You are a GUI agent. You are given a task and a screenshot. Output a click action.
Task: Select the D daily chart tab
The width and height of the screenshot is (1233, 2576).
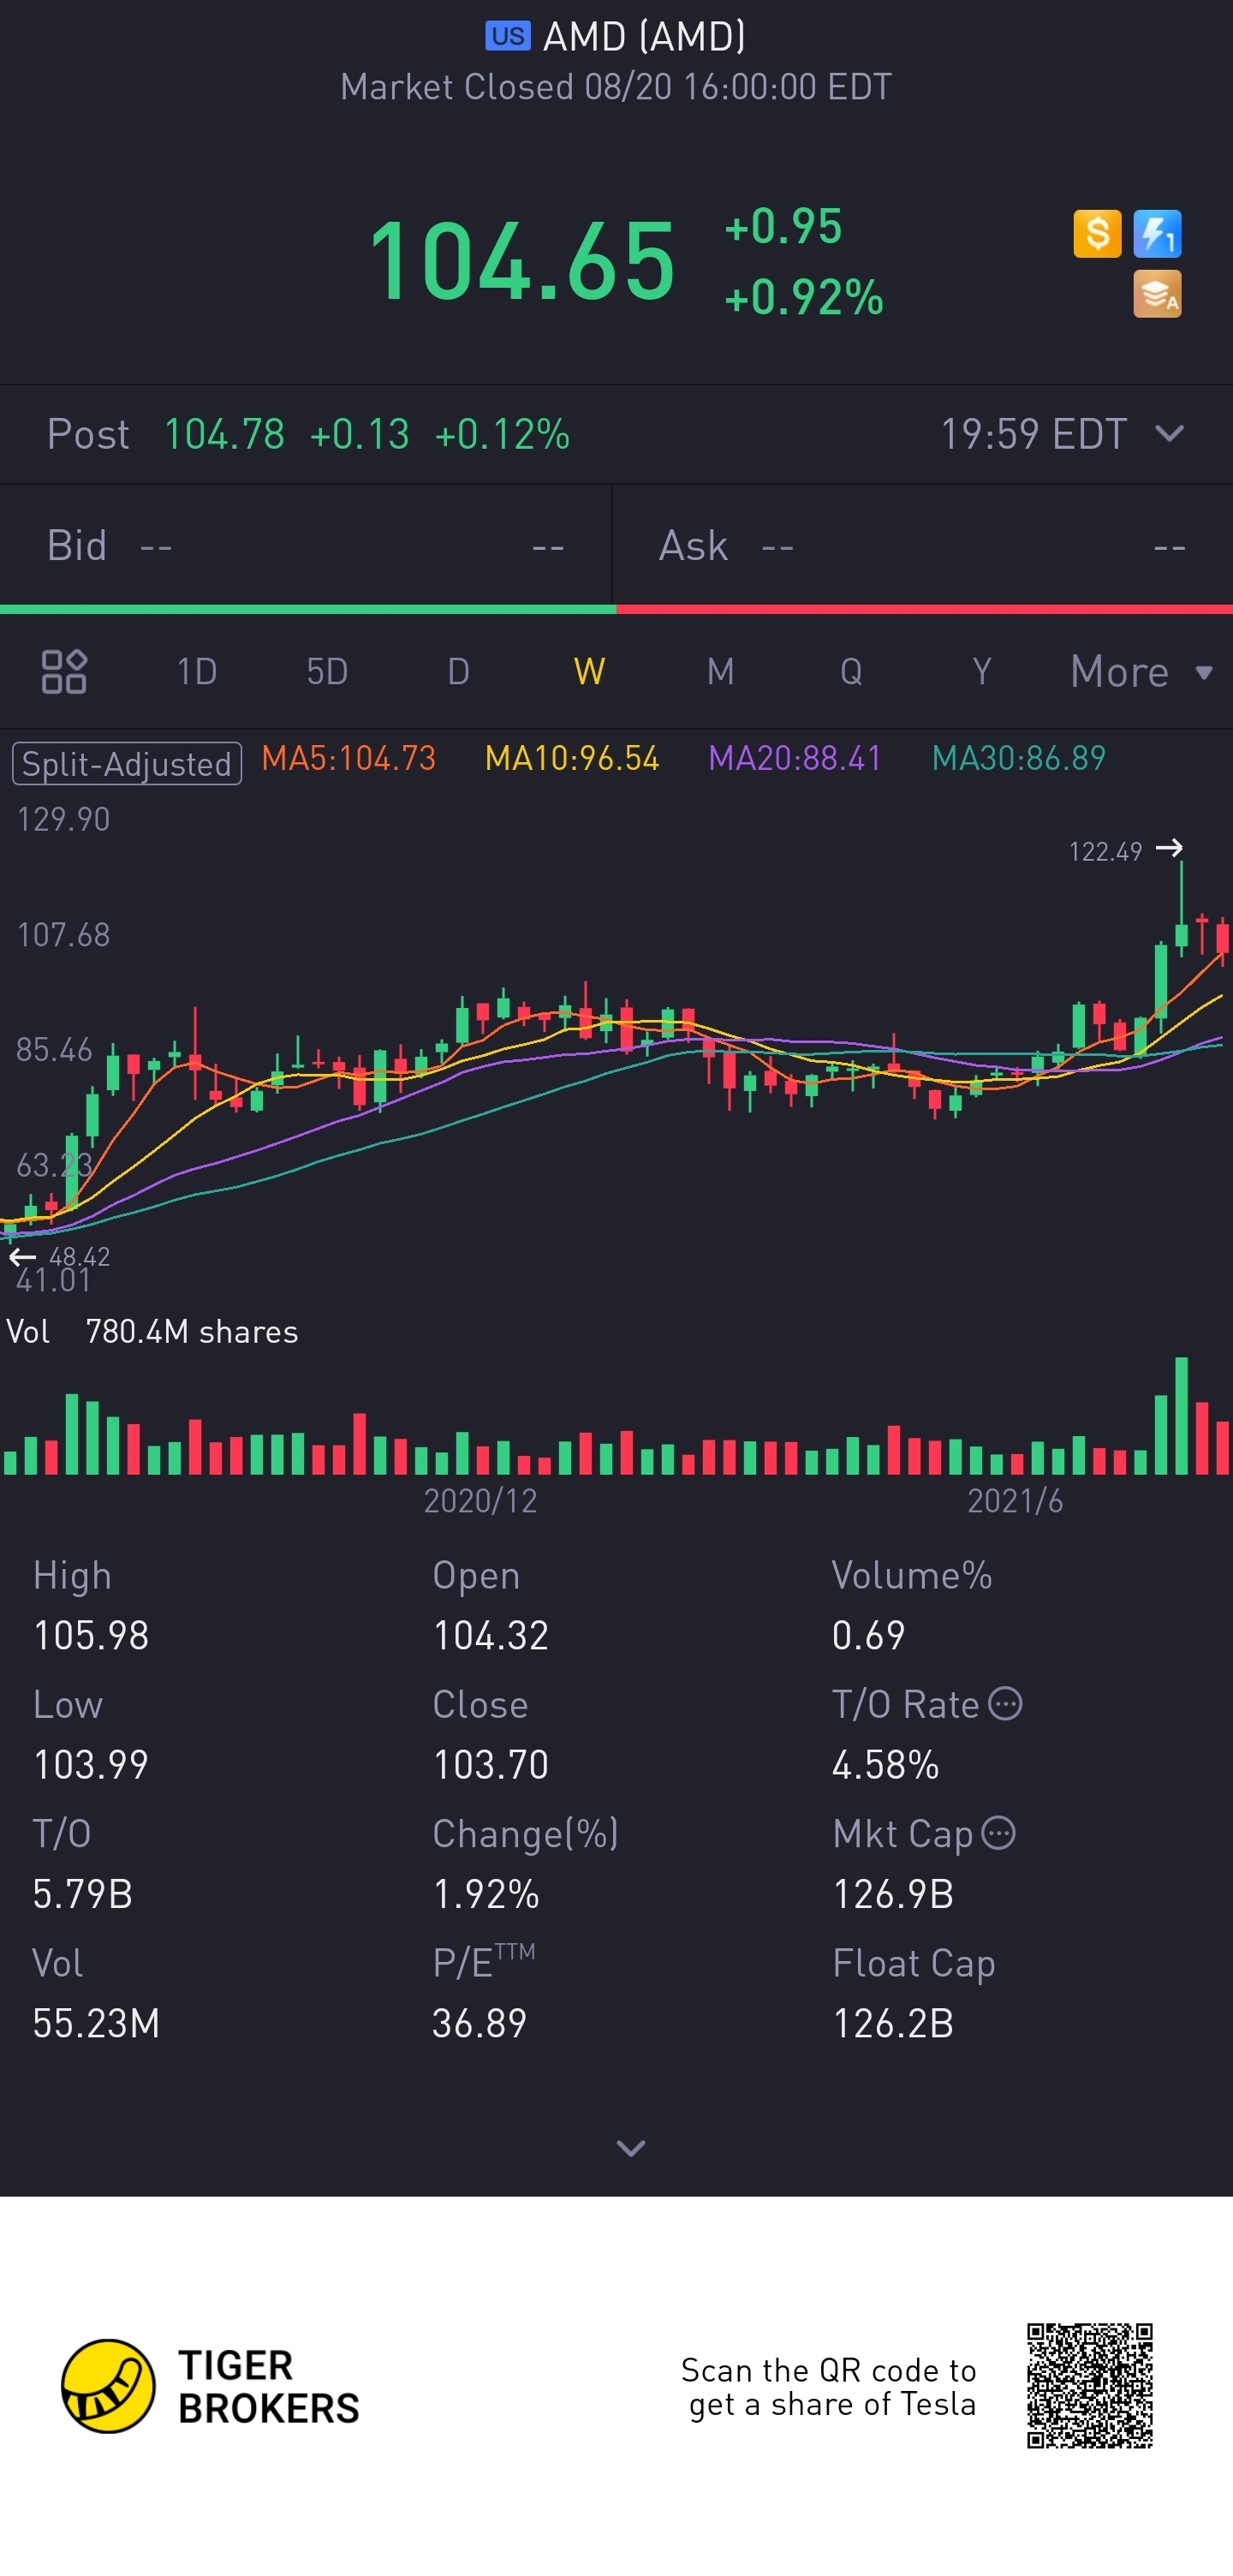point(458,671)
